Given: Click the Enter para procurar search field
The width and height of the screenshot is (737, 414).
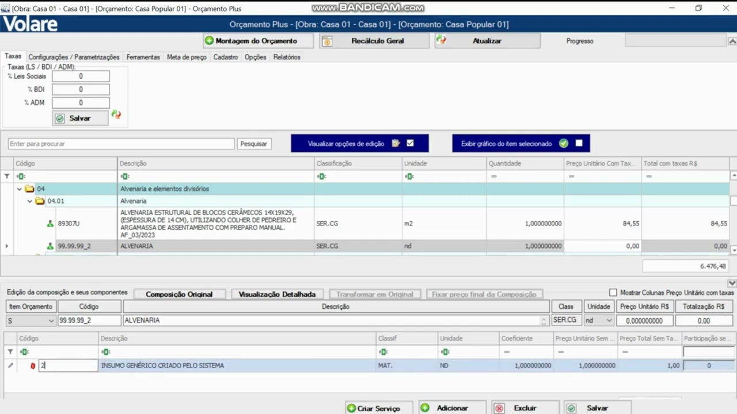Looking at the screenshot, I should 121,144.
